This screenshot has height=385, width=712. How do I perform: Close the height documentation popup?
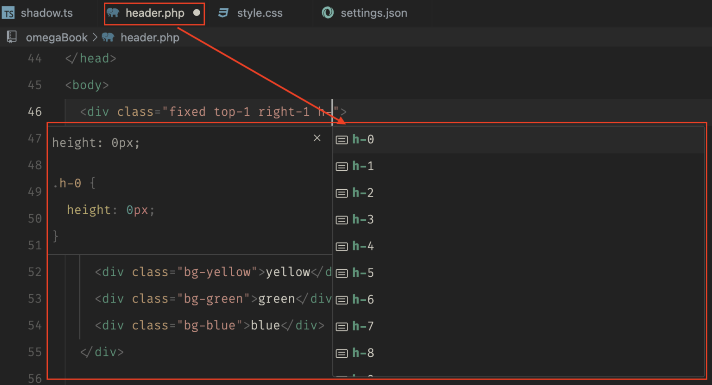click(x=317, y=137)
